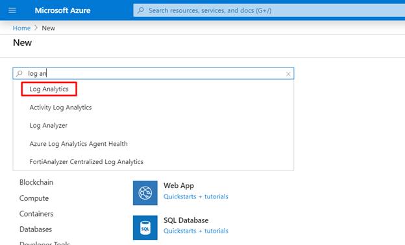The height and width of the screenshot is (245, 405).
Task: Click the Microsoft Azure logo text
Action: [62, 10]
